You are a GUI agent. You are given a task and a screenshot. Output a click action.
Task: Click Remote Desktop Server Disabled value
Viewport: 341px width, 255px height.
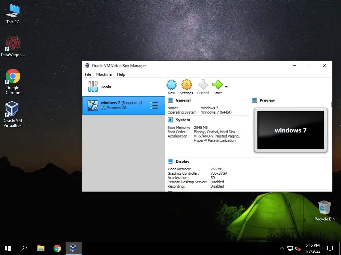coord(217,182)
